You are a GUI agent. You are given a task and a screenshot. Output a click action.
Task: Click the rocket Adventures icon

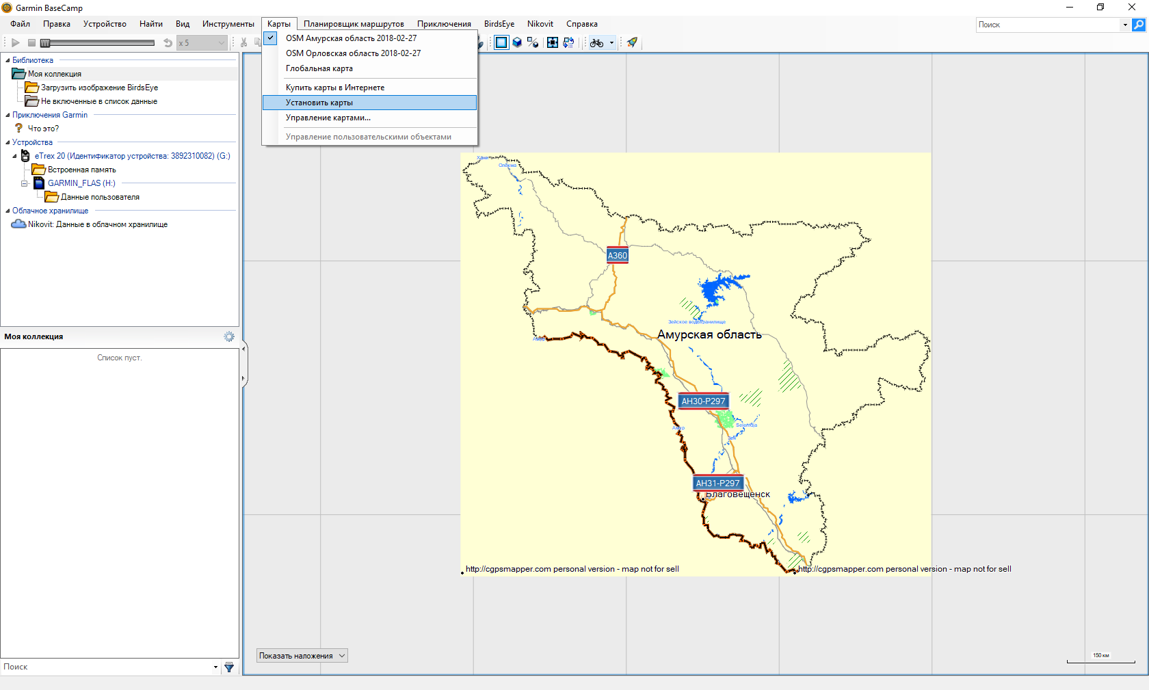[x=632, y=42]
